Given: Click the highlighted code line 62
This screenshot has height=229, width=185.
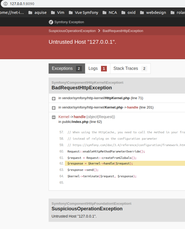Looking at the screenshot, I should click(125, 163).
